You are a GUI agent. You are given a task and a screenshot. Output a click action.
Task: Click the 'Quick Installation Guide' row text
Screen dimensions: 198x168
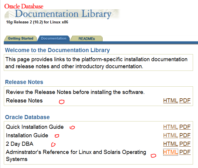tap(35, 127)
